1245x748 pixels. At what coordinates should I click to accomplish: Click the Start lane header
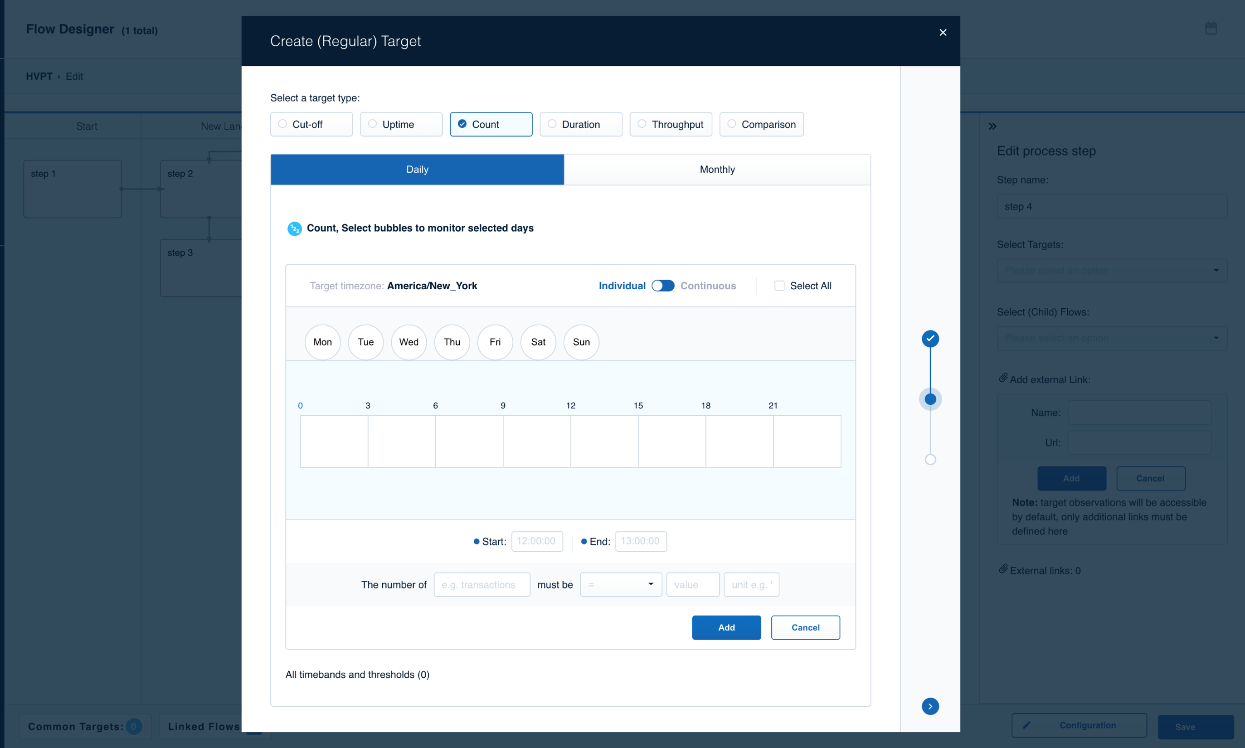[87, 126]
